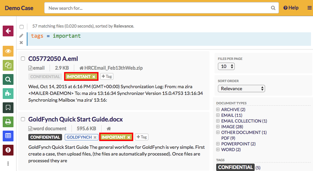This screenshot has height=171, width=313.
Task: Go to Demo Case home title
Action: tap(19, 8)
